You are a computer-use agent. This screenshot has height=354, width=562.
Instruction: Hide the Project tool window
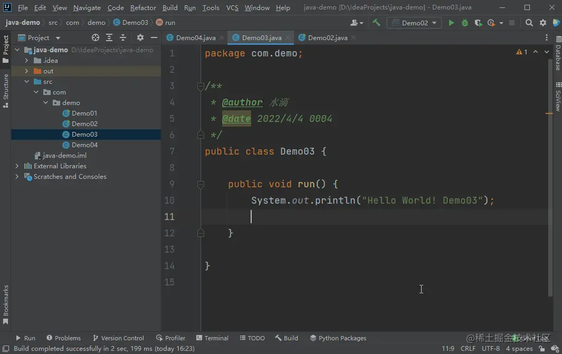(154, 38)
